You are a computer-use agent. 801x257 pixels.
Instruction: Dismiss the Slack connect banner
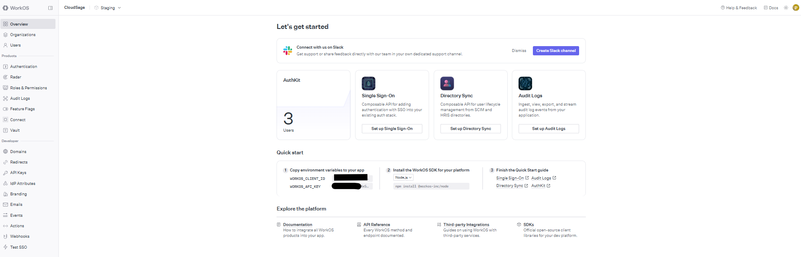coord(519,51)
